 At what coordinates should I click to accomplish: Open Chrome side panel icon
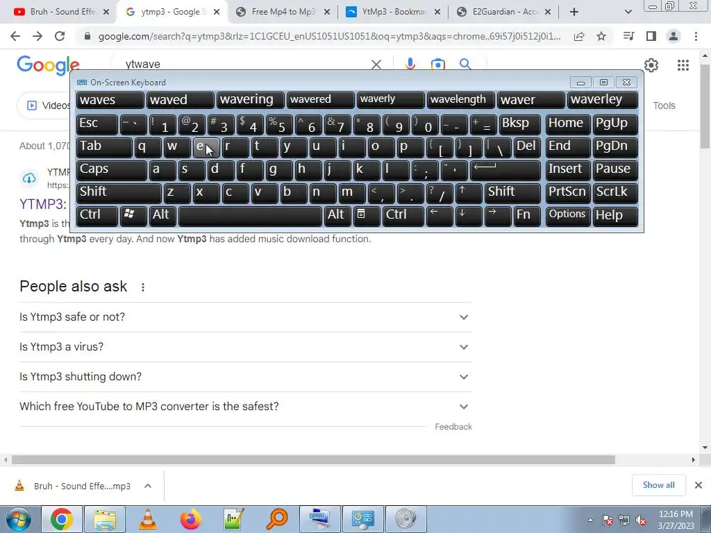pyautogui.click(x=651, y=36)
